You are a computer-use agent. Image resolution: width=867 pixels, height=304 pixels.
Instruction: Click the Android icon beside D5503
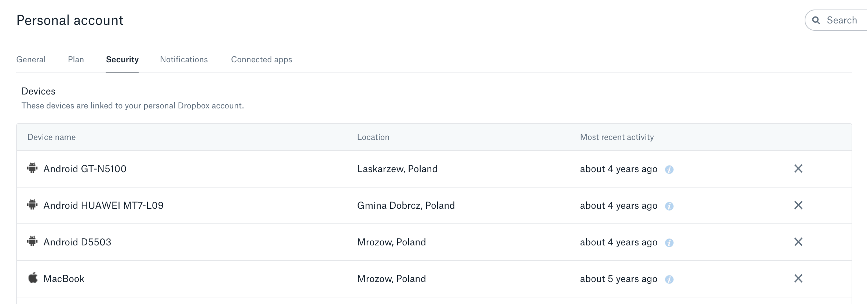[x=33, y=242]
